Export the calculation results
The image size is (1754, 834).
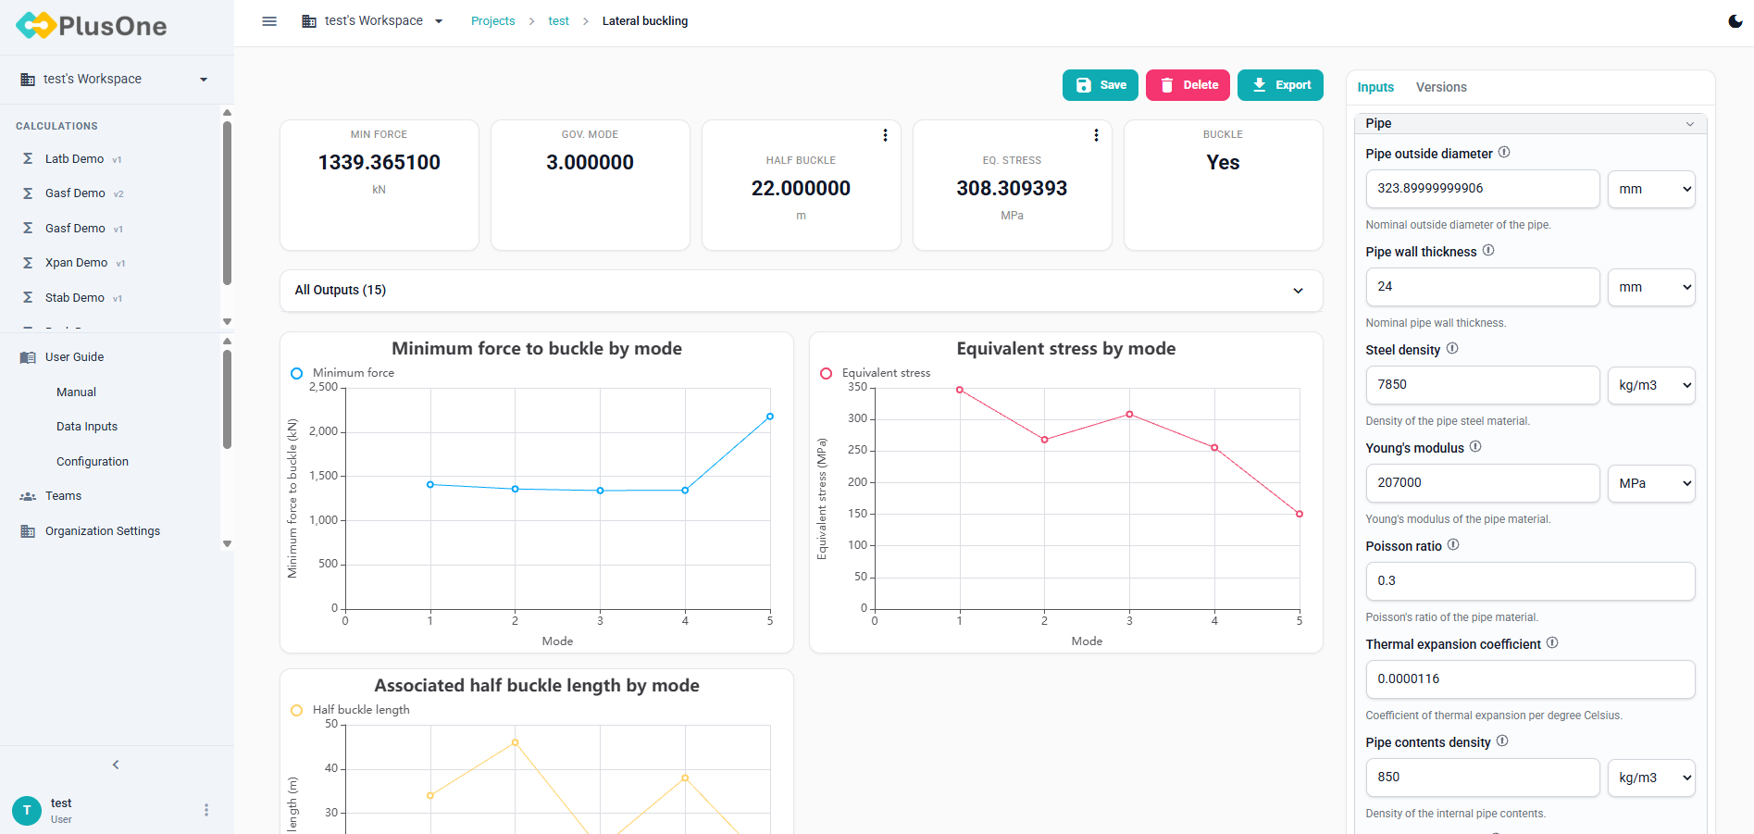tap(1280, 85)
